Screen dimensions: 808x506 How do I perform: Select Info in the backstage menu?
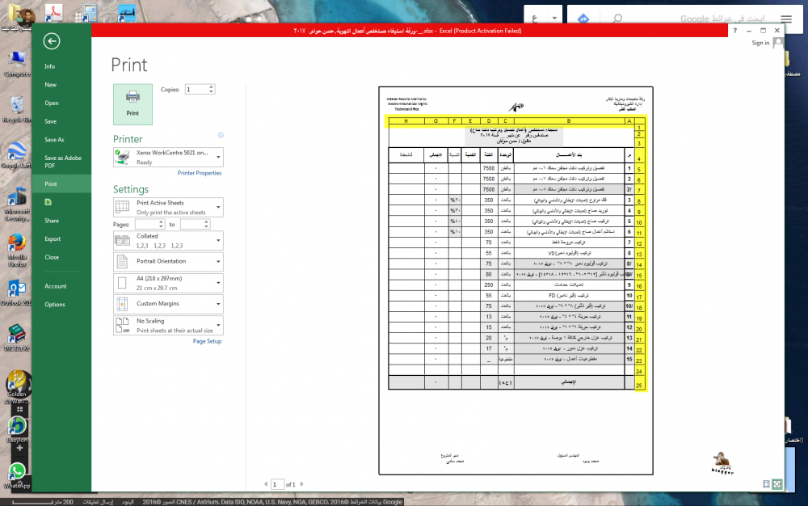tap(49, 66)
